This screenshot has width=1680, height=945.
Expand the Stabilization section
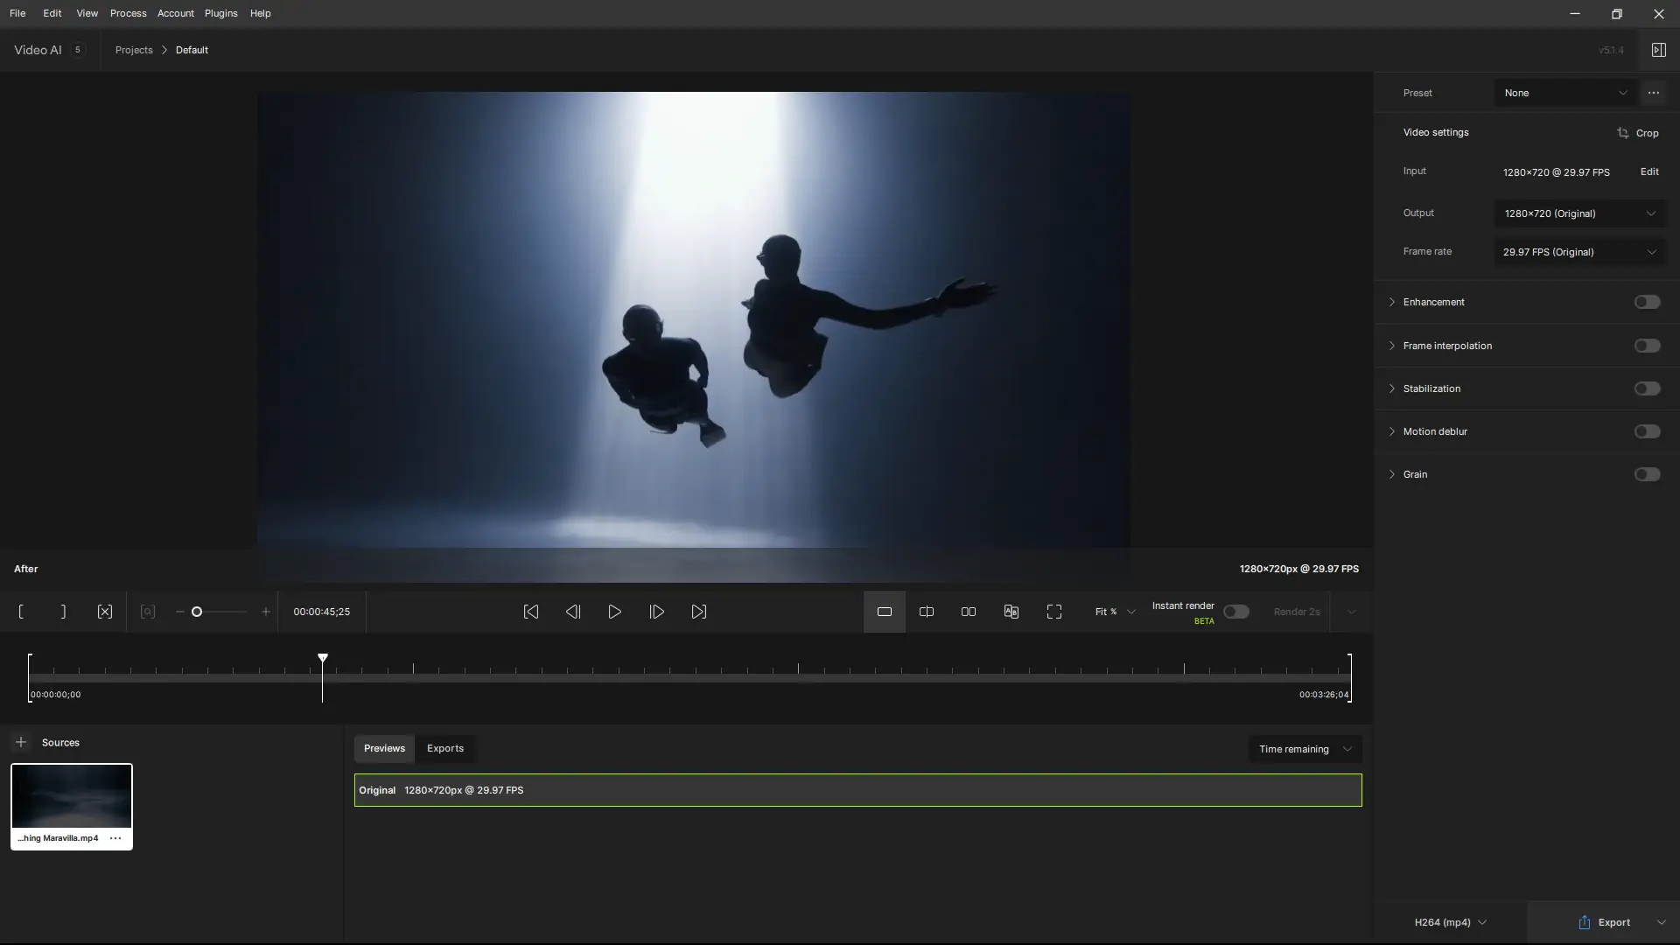[1392, 388]
